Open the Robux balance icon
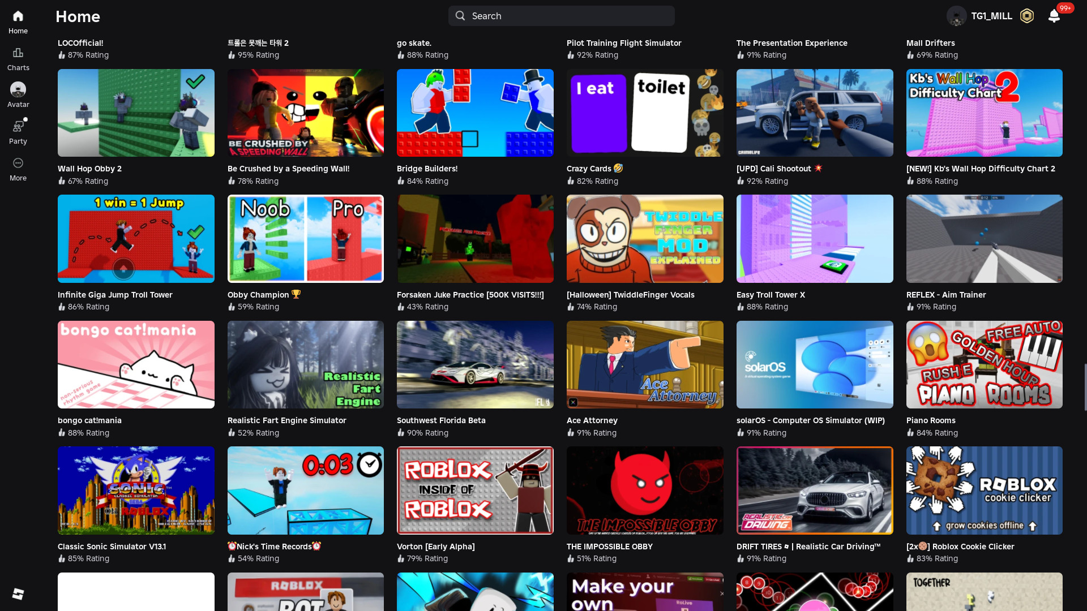This screenshot has width=1087, height=611. click(1027, 16)
